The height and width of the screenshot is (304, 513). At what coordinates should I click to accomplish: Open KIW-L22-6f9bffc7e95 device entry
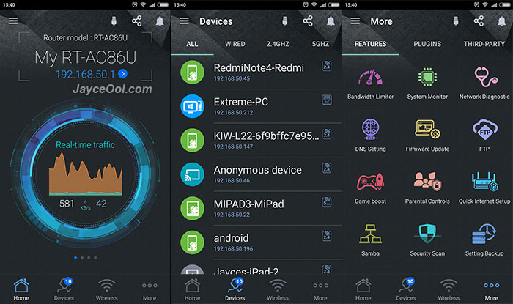[256, 140]
